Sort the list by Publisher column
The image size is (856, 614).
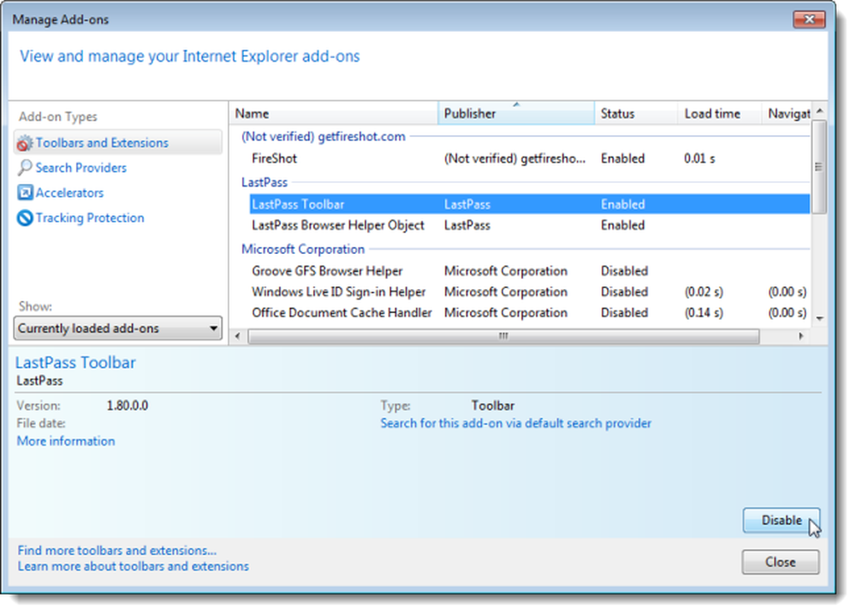[x=516, y=114]
